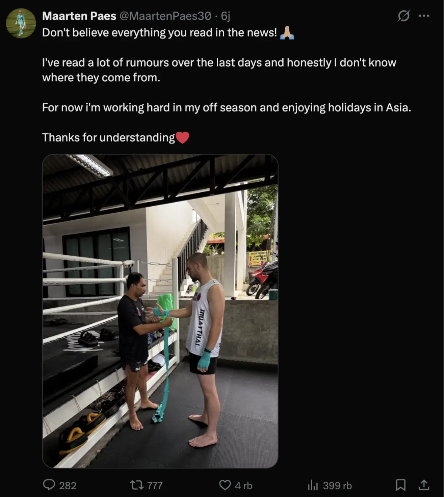The height and width of the screenshot is (497, 444).
Task: Like the post with the heart icon
Action: click(225, 485)
